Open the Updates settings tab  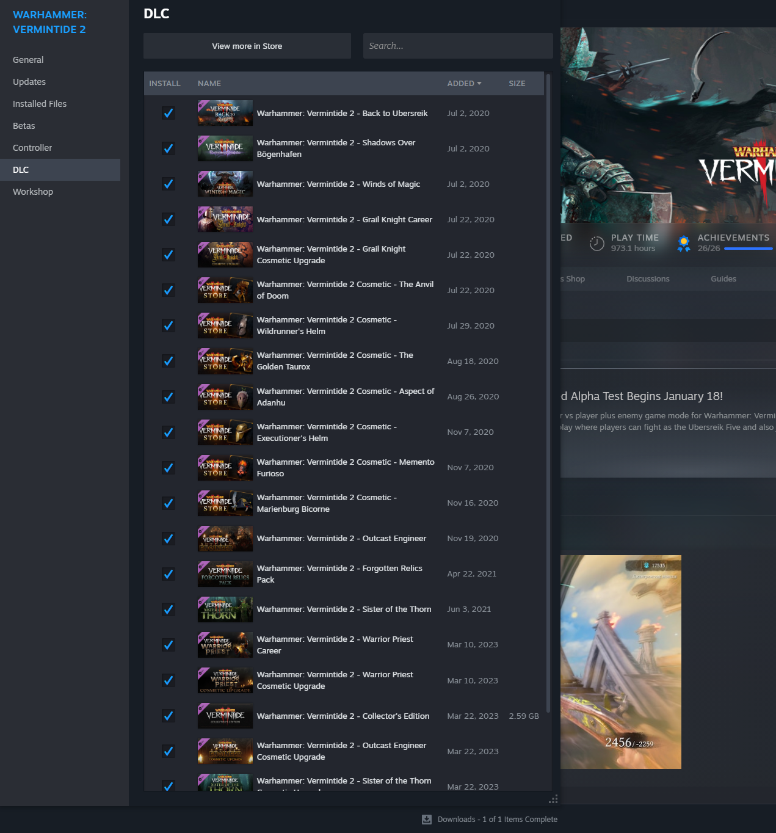pos(60,82)
